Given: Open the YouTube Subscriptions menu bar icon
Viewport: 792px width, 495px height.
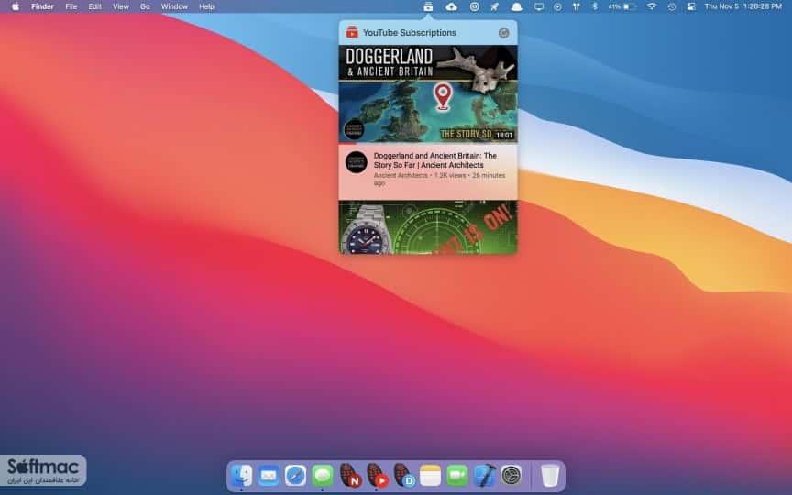Looking at the screenshot, I should 428,6.
